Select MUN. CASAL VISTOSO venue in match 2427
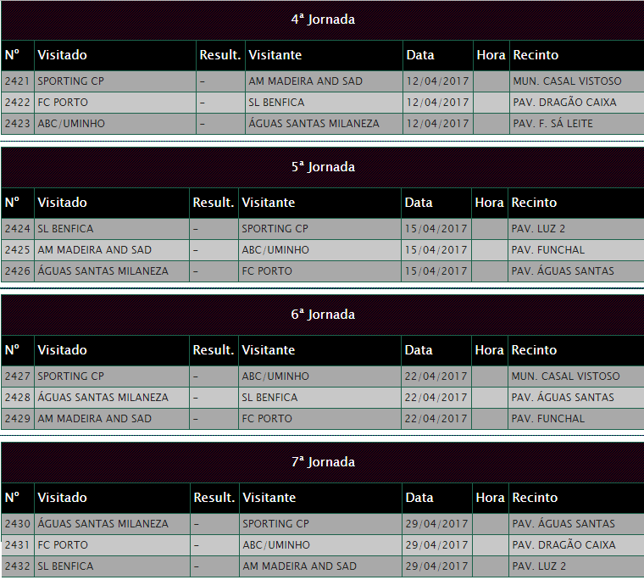This screenshot has width=644, height=580. pyautogui.click(x=565, y=376)
